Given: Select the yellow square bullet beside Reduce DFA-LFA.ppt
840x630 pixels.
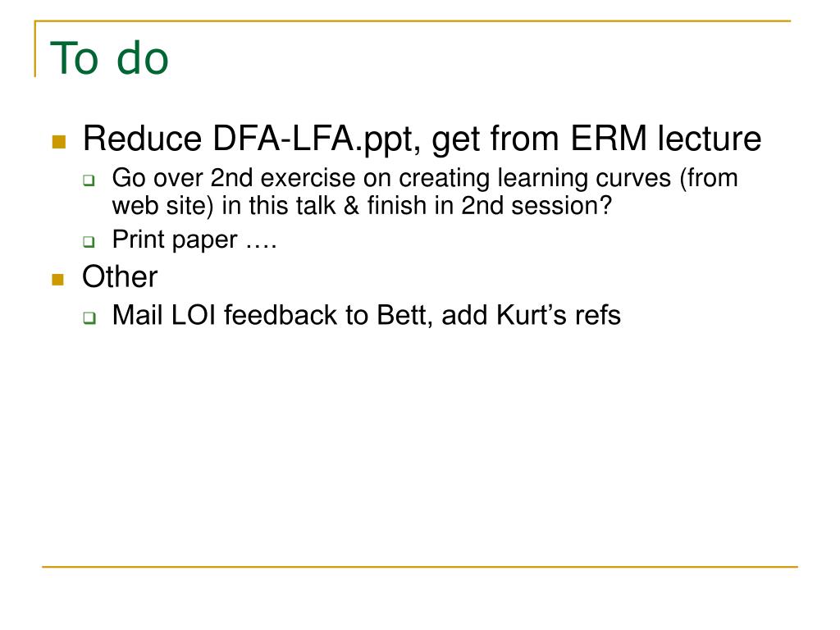Looking at the screenshot, I should pyautogui.click(x=59, y=141).
